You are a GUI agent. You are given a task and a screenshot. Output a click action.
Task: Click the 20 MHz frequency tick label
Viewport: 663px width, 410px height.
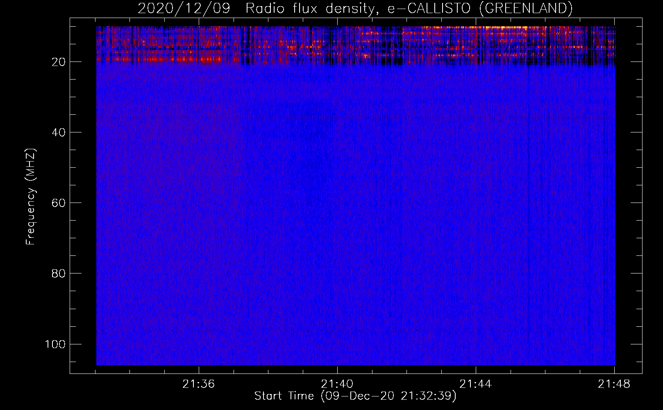(x=59, y=62)
